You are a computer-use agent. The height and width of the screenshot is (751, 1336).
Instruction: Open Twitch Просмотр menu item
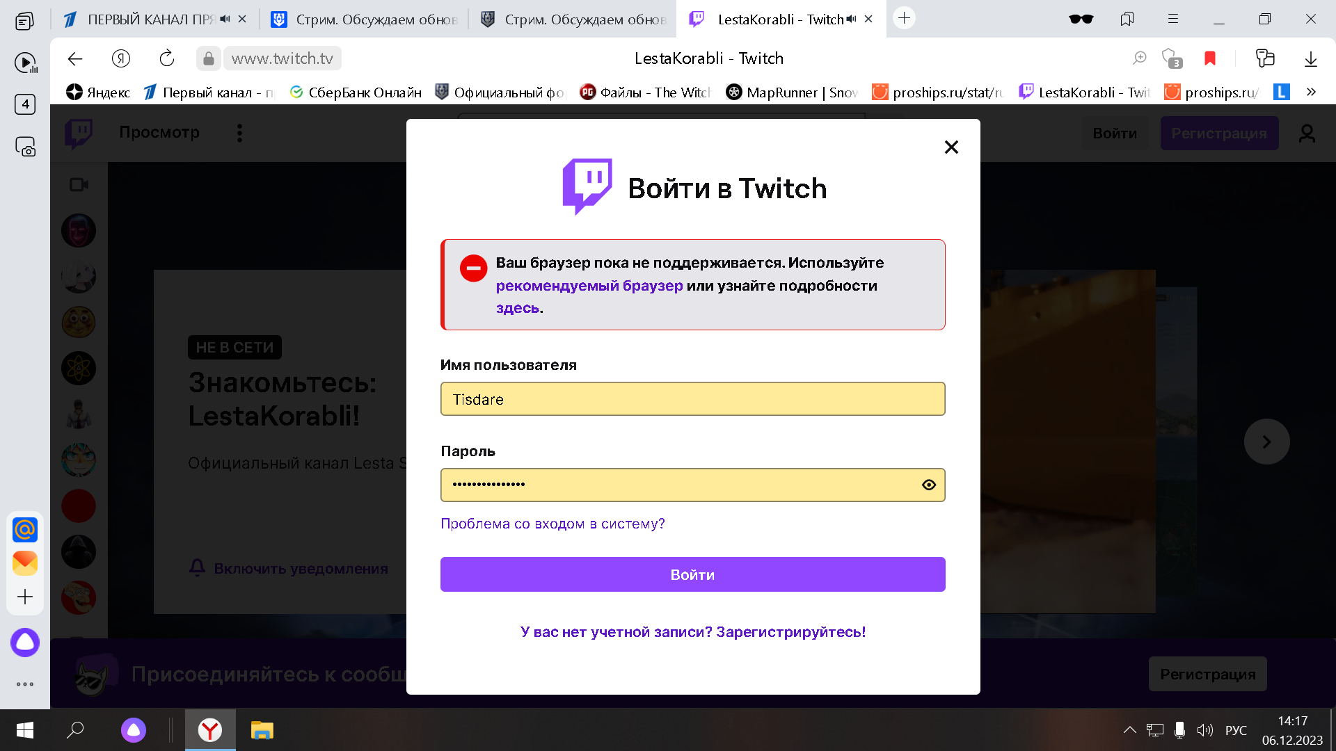(x=159, y=132)
